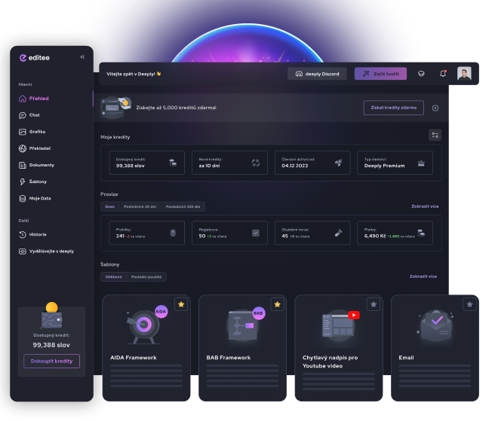Open Šablony in the sidebar

(33, 182)
